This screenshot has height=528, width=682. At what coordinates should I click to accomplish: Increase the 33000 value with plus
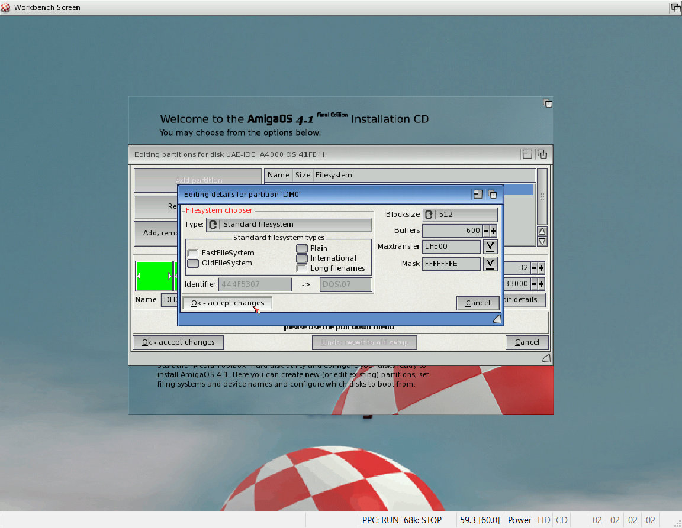[x=541, y=284]
